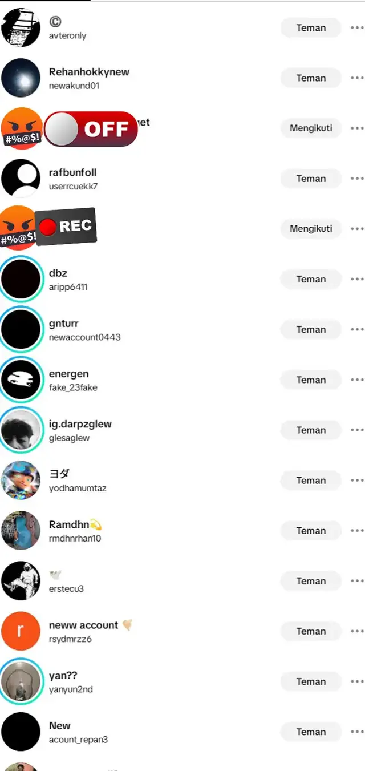
Task: Toggle Mengikuti button beside the REC sticker
Action: 311,229
